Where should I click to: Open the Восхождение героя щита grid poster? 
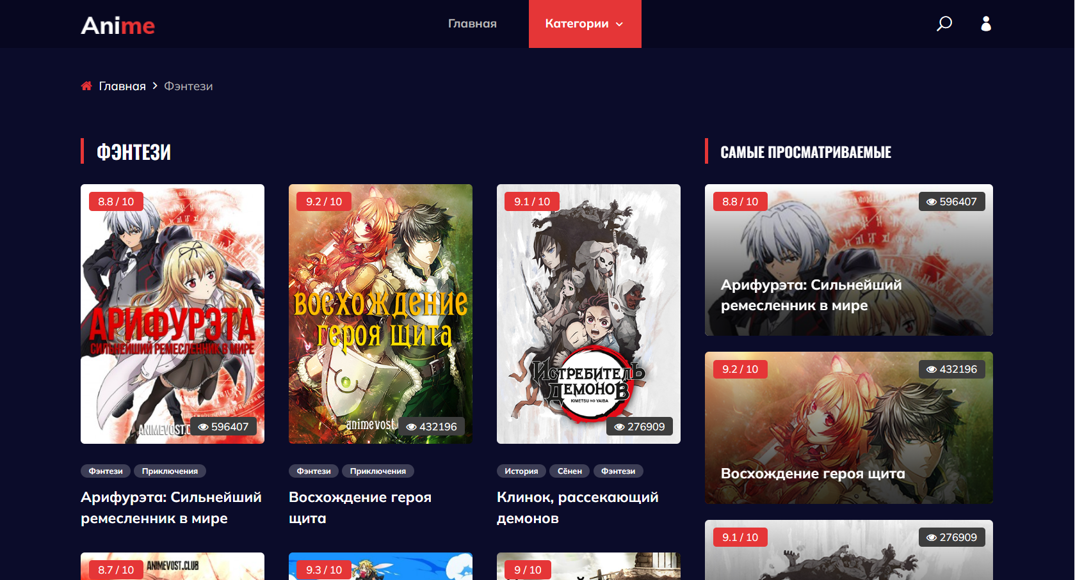click(380, 314)
